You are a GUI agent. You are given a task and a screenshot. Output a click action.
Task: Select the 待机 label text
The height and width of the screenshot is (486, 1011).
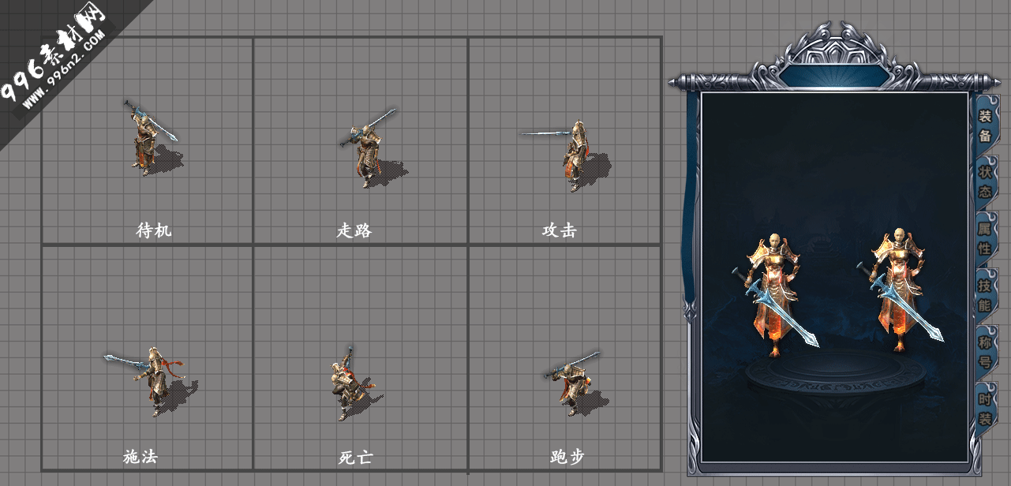pyautogui.click(x=154, y=230)
